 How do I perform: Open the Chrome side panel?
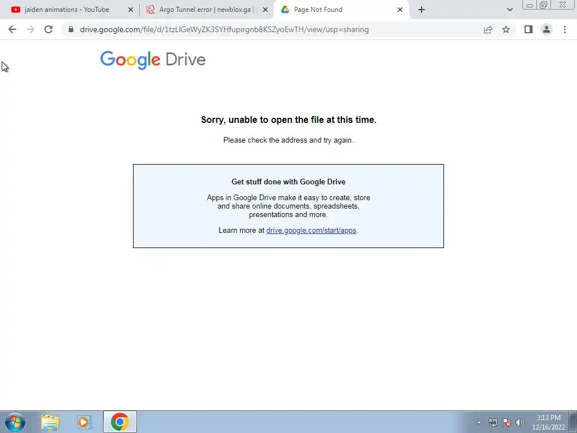[x=529, y=29]
